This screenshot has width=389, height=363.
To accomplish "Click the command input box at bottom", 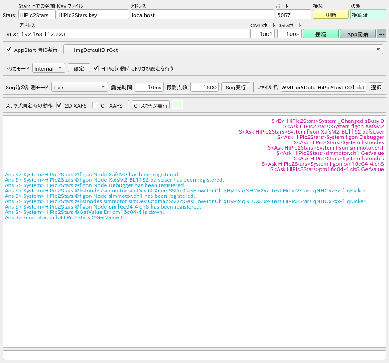I will 194,355.
